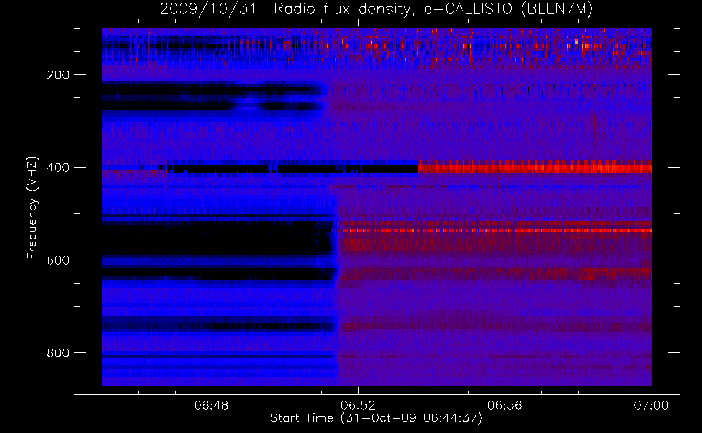
Task: Click the black band at 400 MHz before 06:53
Action: [x=292, y=169]
